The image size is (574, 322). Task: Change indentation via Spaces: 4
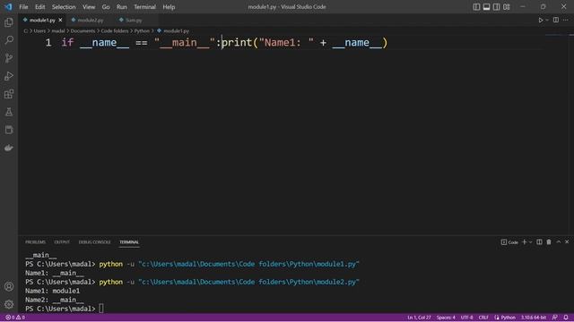coord(446,318)
